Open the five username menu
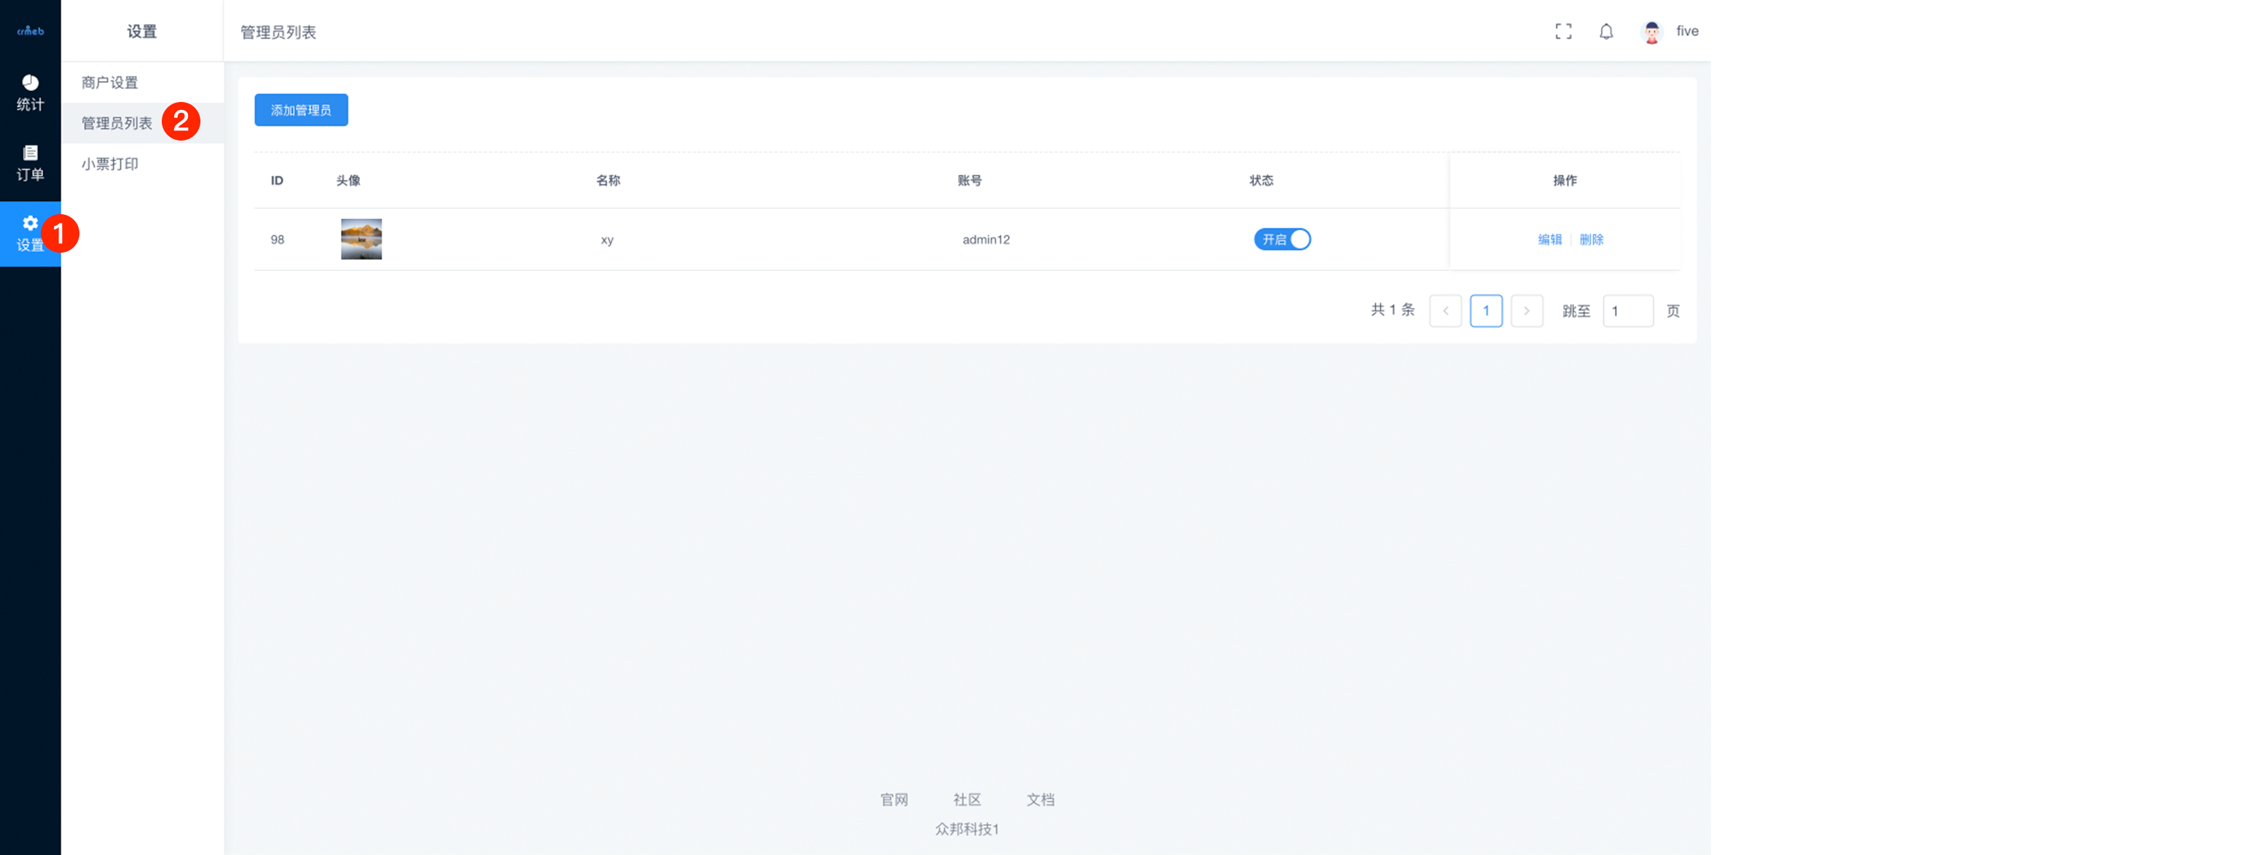 [x=1687, y=31]
